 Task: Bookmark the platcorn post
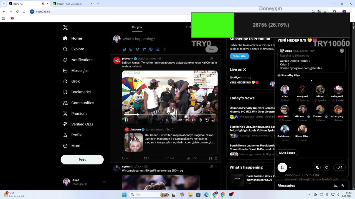211,158
